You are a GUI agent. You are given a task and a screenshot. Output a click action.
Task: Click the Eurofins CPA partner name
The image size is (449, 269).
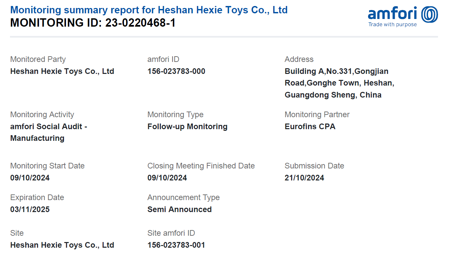click(x=310, y=127)
